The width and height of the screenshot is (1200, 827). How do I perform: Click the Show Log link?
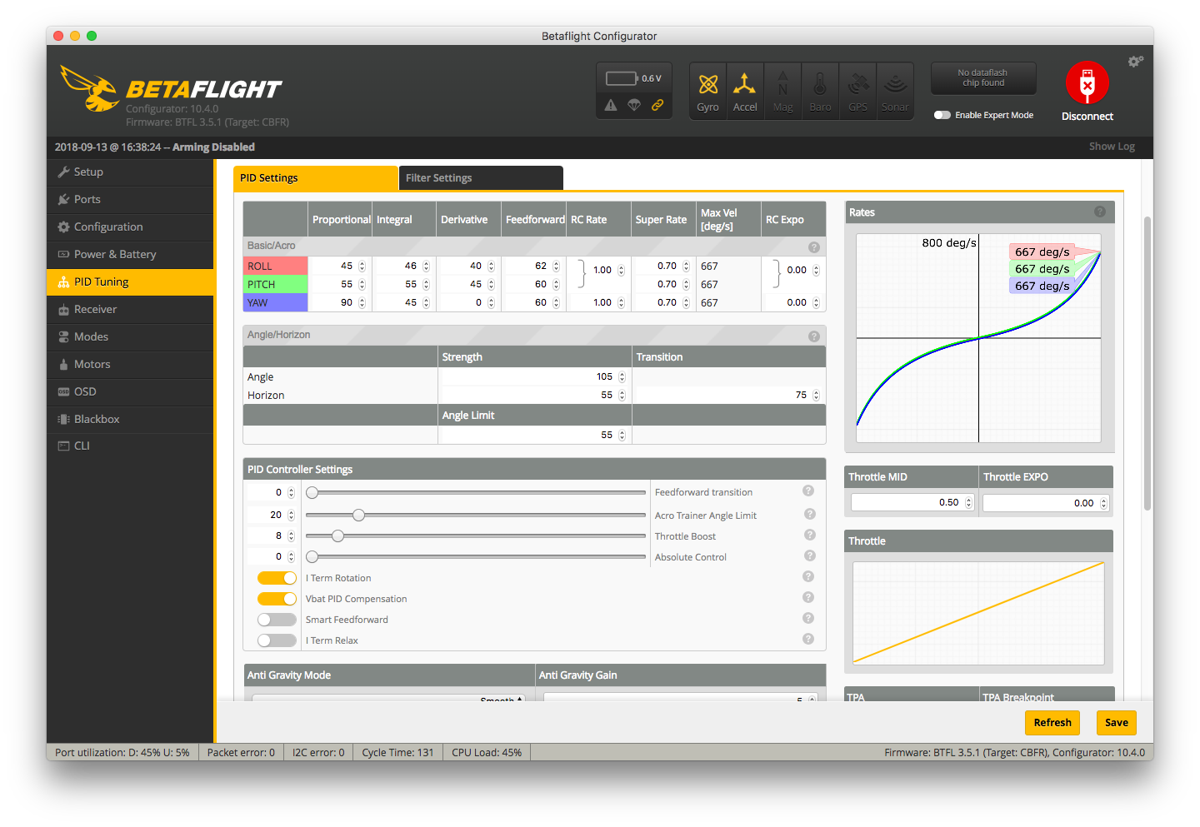coord(1112,147)
